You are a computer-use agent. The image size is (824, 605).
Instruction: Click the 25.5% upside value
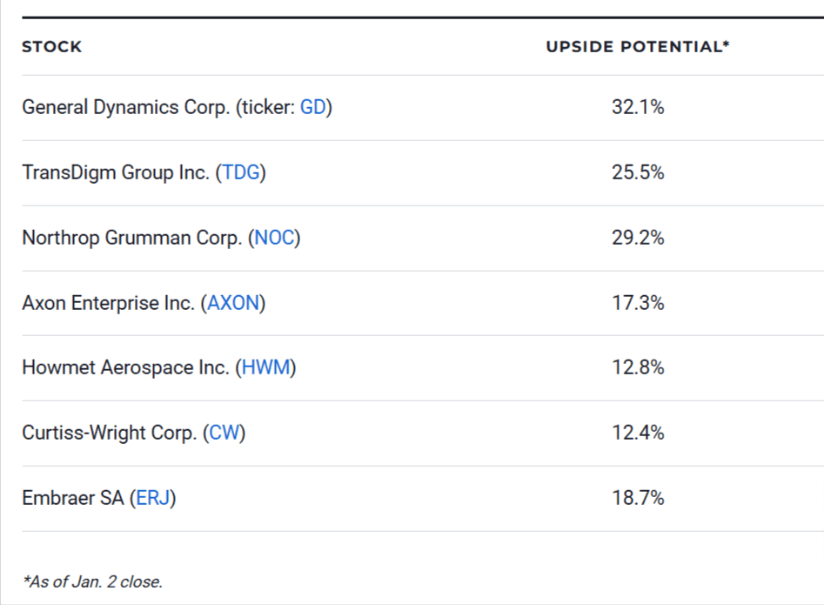[638, 172]
